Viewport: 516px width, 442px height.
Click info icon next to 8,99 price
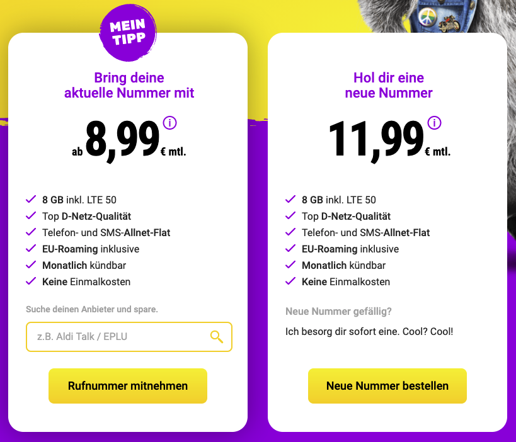tap(169, 123)
